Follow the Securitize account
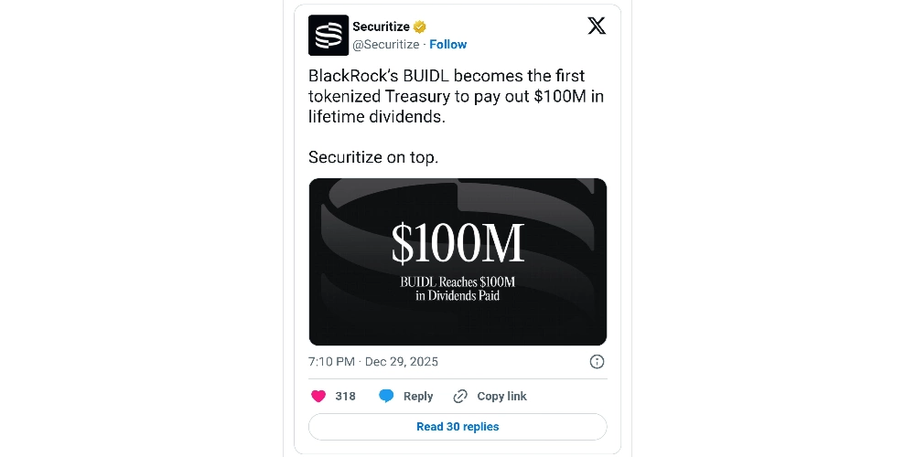The height and width of the screenshot is (457, 915). click(448, 44)
